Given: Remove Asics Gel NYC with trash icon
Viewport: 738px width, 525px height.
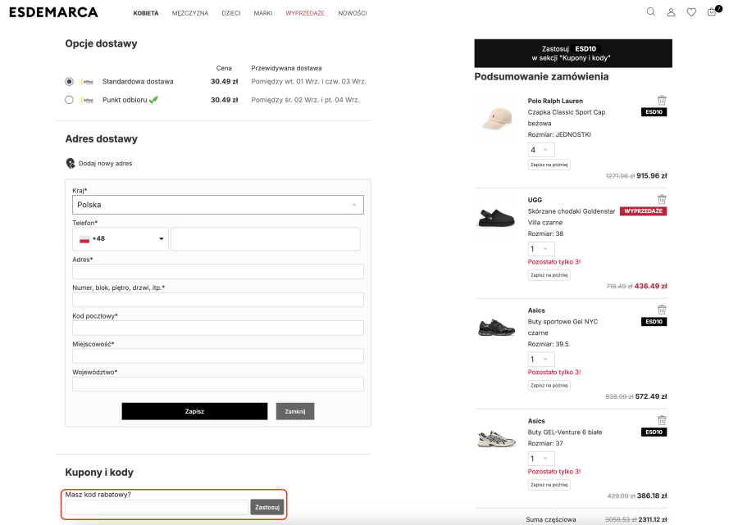Looking at the screenshot, I should pos(662,310).
